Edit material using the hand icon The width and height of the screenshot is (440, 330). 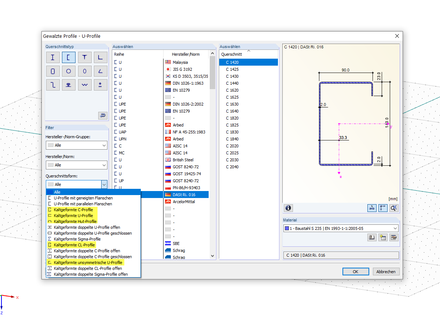[x=394, y=238]
